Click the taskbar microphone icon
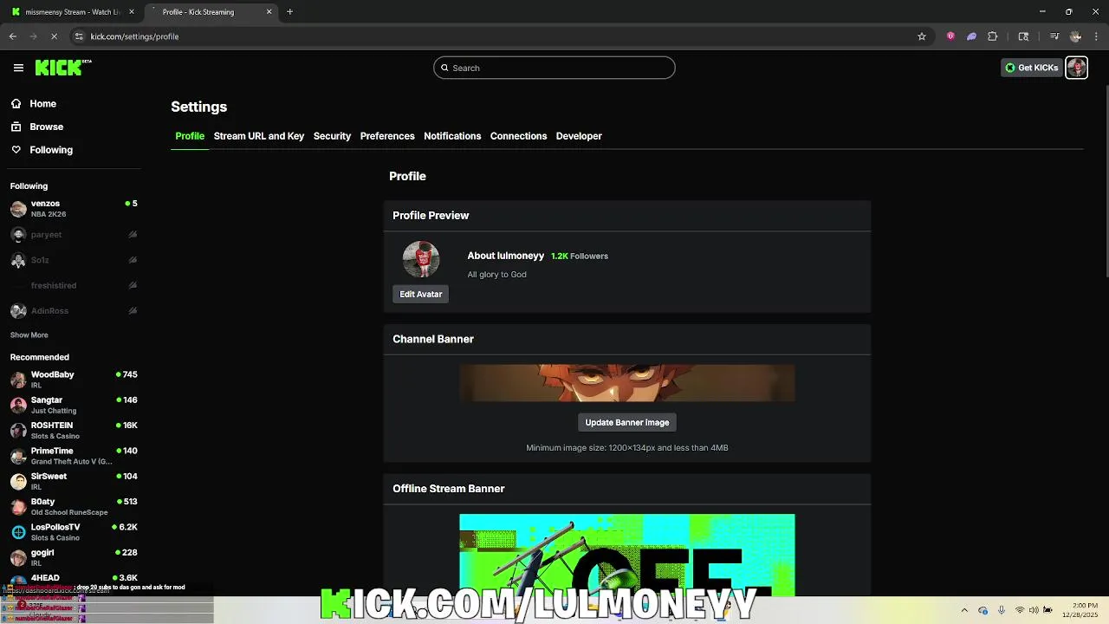 coord(1002,610)
